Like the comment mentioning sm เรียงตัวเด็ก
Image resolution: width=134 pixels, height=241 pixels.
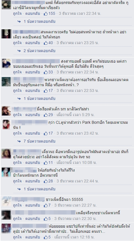click(x=17, y=115)
